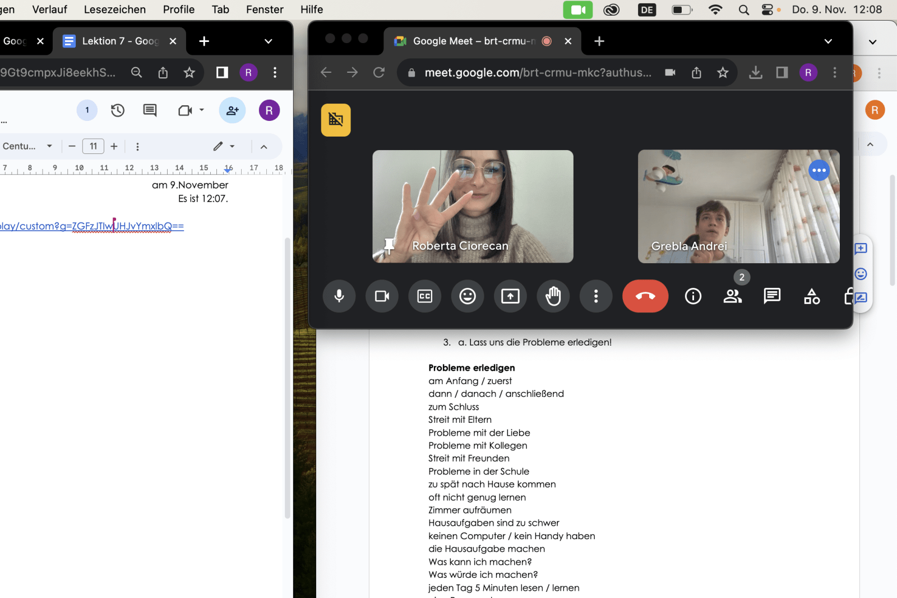Switch to the Lektion 7 Docs tab
The image size is (897, 598).
tap(119, 41)
